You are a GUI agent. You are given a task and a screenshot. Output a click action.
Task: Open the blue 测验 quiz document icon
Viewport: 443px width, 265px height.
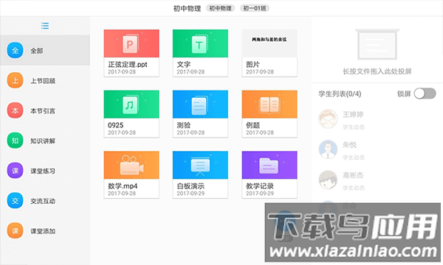pos(200,105)
